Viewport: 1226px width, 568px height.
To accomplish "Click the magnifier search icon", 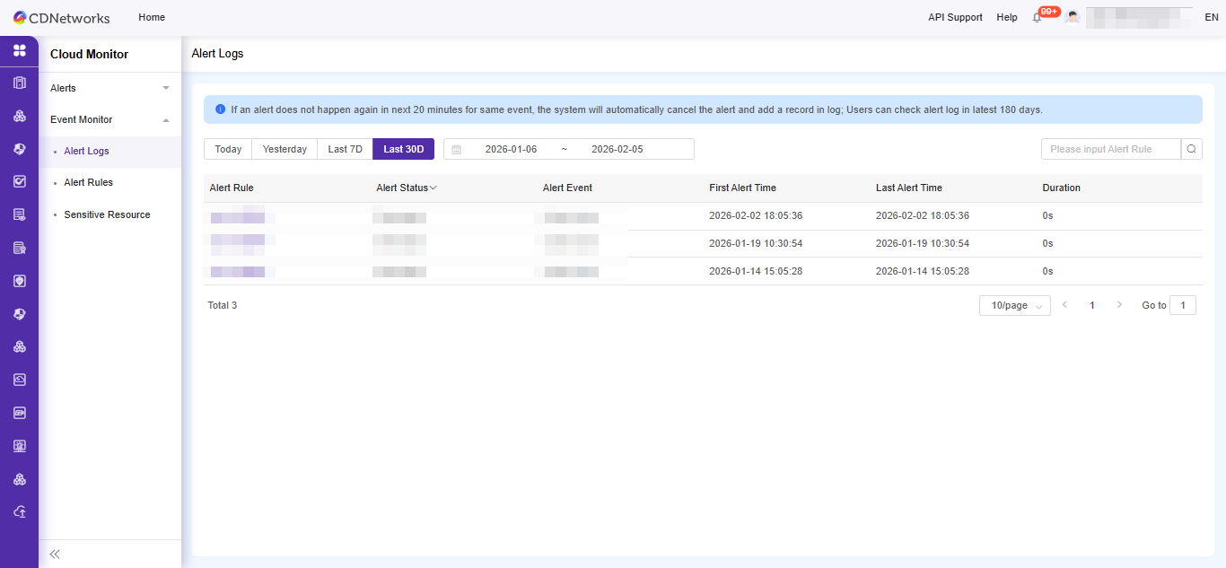I will pyautogui.click(x=1191, y=149).
